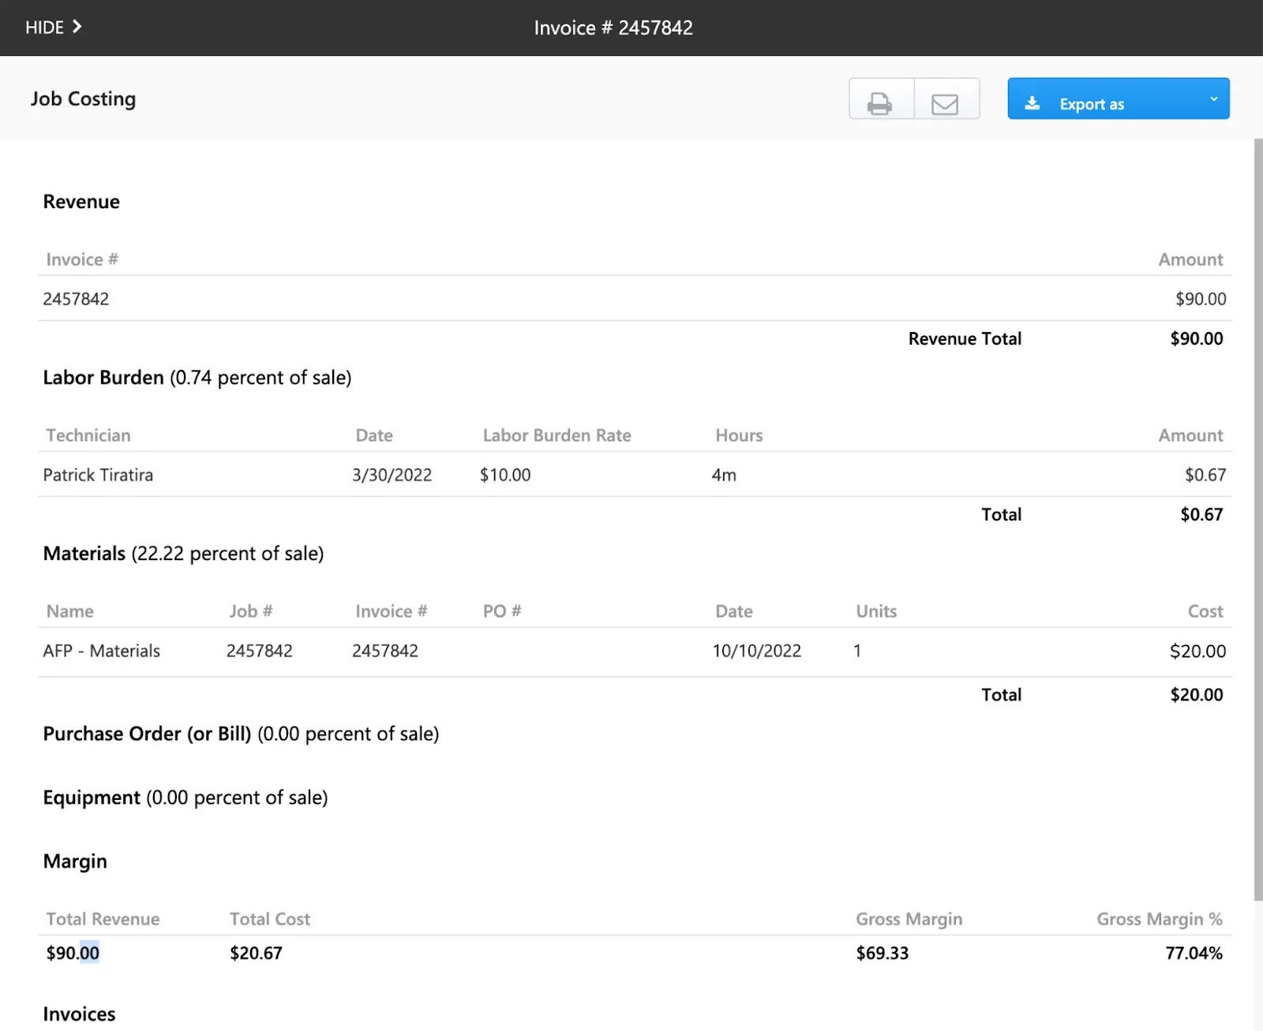Expand the Purchase Order (or Bill) section
The height and width of the screenshot is (1031, 1263).
coord(147,734)
